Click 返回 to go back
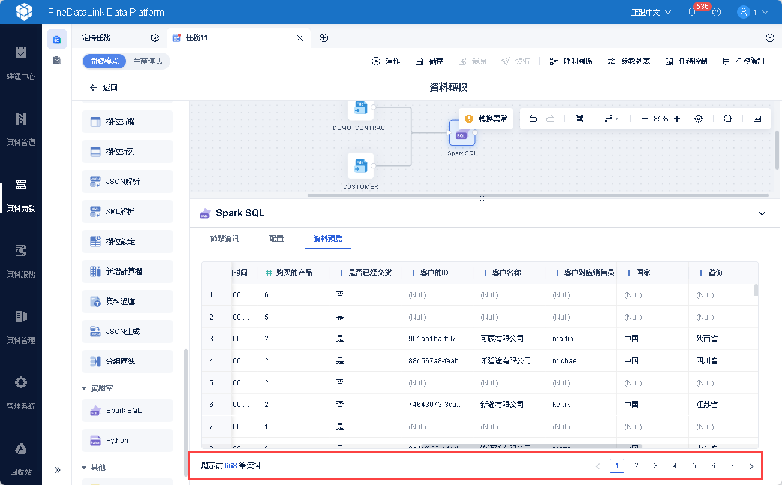This screenshot has height=485, width=782. click(x=103, y=88)
